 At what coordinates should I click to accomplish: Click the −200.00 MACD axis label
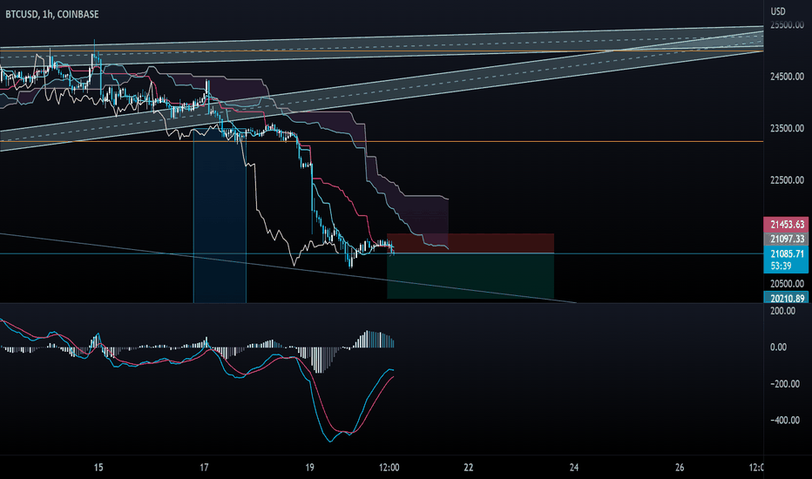point(784,384)
